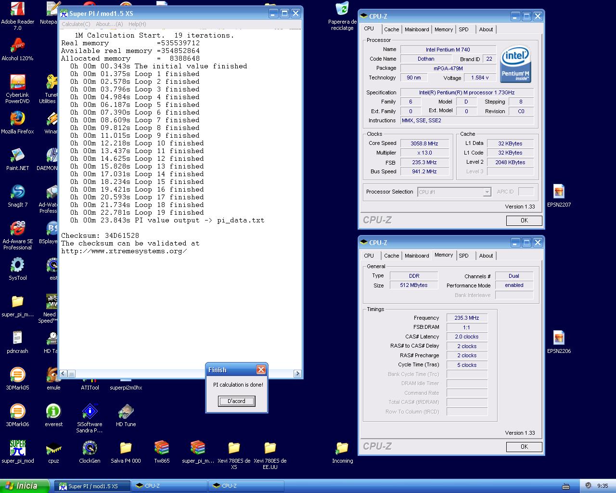Switch to Mainboard tab in top CPU-Z
Viewport: 616px width, 493px height.
coord(417,29)
